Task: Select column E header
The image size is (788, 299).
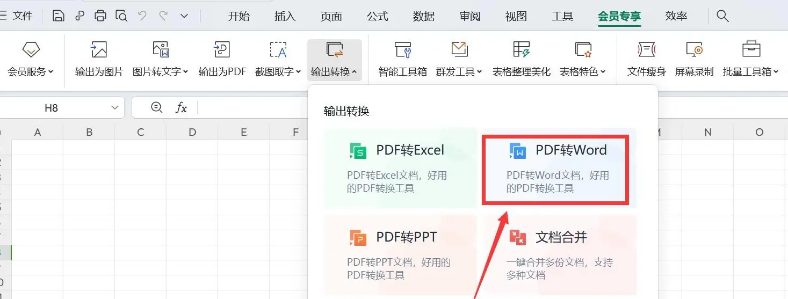Action: point(244,132)
